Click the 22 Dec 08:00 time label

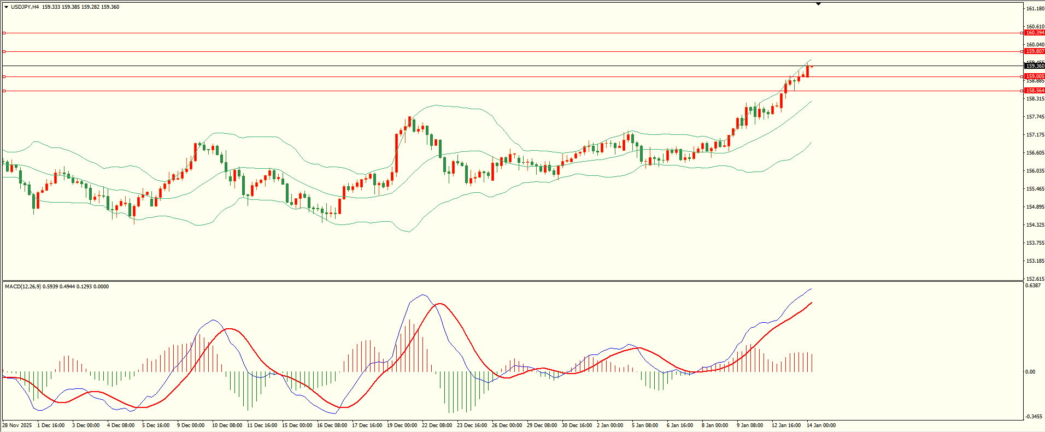coord(437,425)
